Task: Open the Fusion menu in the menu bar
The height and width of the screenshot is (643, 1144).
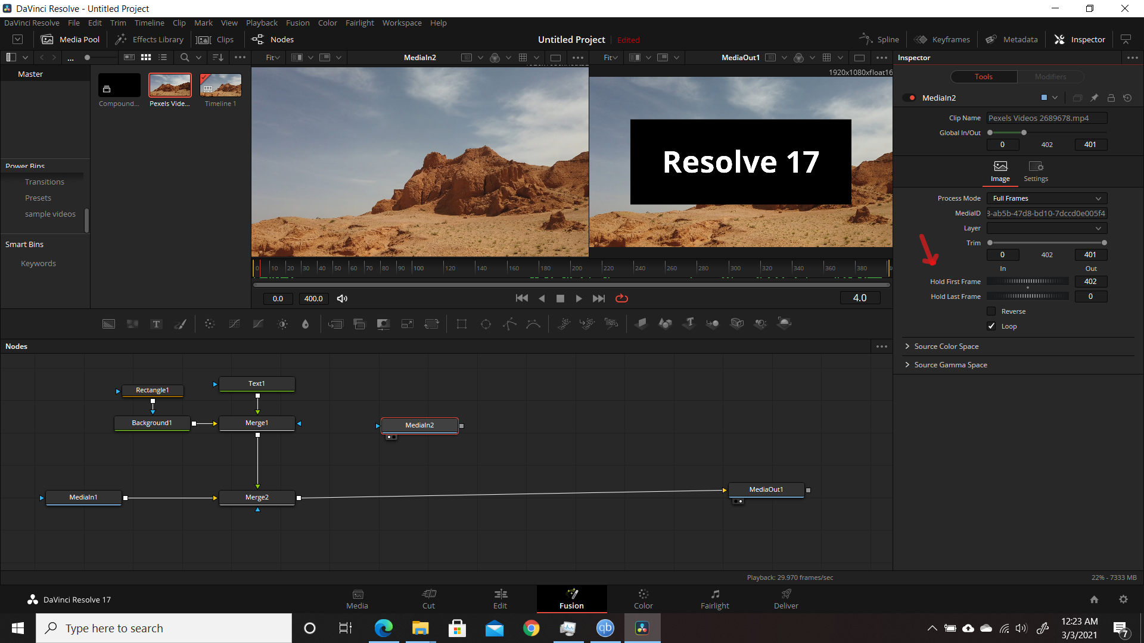Action: tap(297, 23)
